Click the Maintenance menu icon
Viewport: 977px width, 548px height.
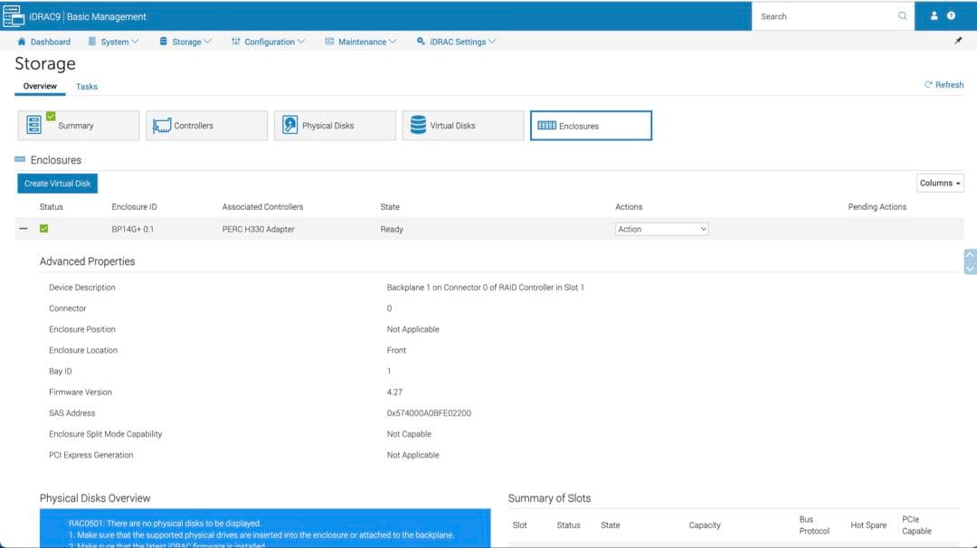pyautogui.click(x=329, y=42)
